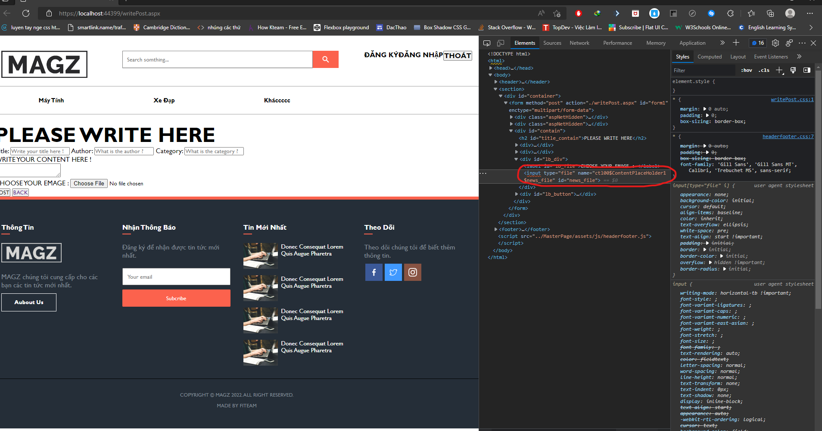Open the Facebook social icon

pyautogui.click(x=374, y=272)
